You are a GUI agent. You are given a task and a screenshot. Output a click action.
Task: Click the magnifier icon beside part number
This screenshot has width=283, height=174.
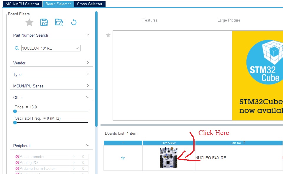tap(17, 48)
